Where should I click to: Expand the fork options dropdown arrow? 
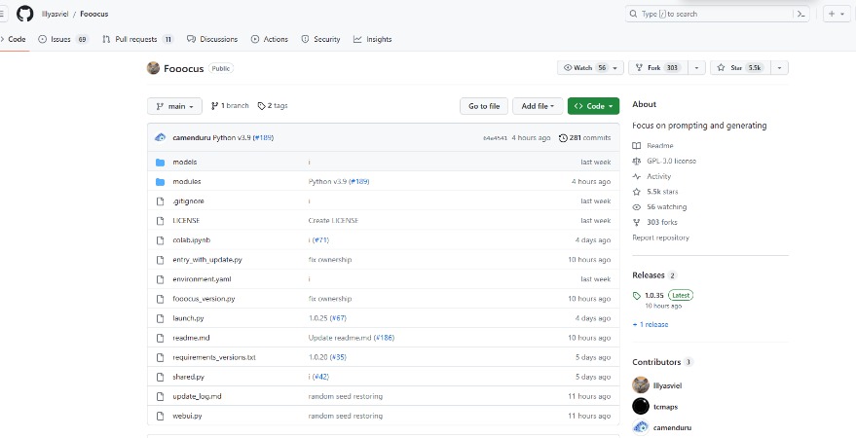click(696, 67)
